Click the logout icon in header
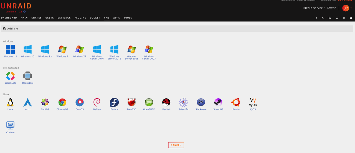The width and height of the screenshot is (355, 153). pyautogui.click(x=316, y=18)
